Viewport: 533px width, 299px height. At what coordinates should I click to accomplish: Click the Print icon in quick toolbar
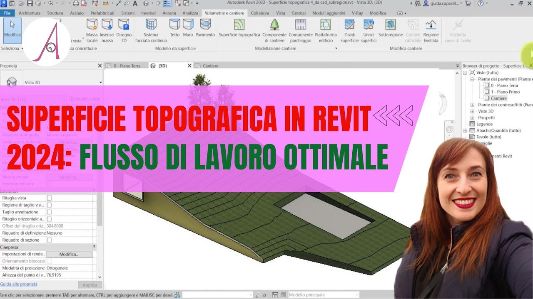coord(76,3)
